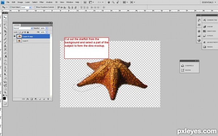Open the Character panel
This screenshot has height=136, width=218.
(x=210, y=20)
